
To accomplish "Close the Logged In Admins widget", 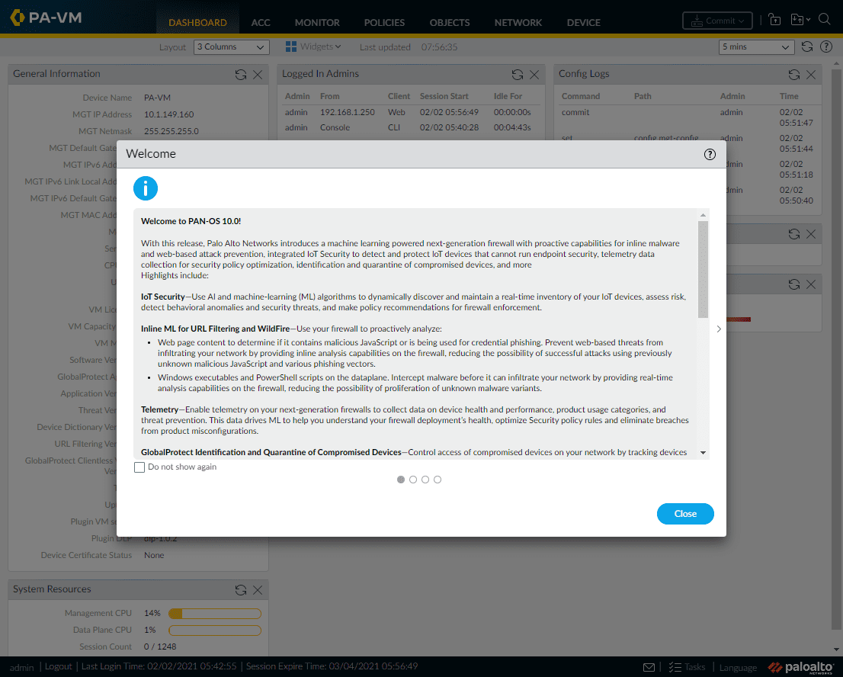I will pos(534,75).
